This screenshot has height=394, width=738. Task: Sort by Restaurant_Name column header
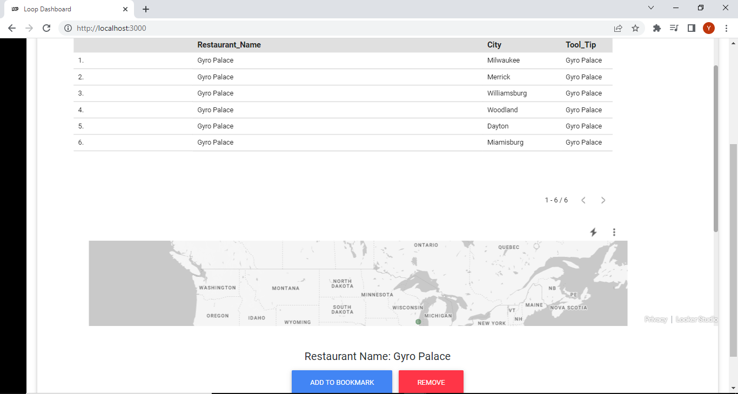click(x=229, y=45)
